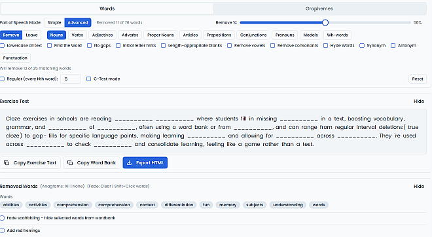The image size is (432, 237).
Task: Choose the Leave mode button
Action: [31, 35]
